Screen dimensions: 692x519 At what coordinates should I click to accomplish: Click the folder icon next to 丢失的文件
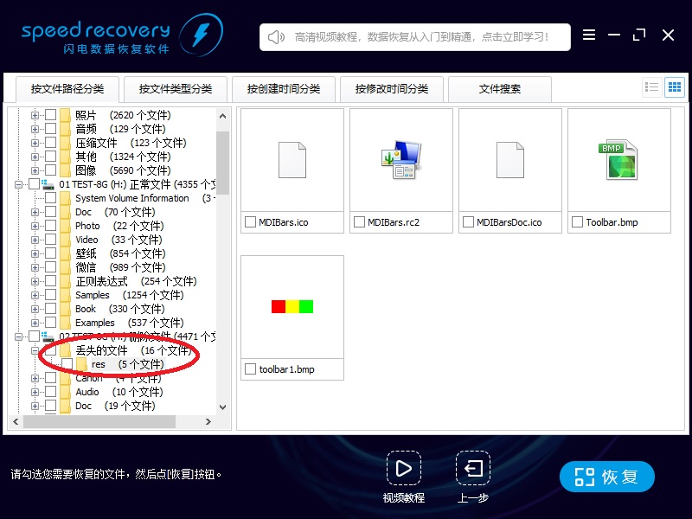[x=63, y=349]
